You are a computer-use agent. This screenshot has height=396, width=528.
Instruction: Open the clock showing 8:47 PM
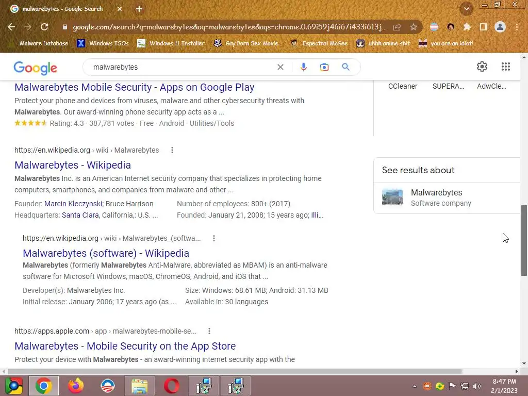pyautogui.click(x=504, y=386)
